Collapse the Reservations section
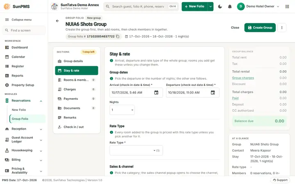Screen dimensions: 295x184 tap(41, 101)
